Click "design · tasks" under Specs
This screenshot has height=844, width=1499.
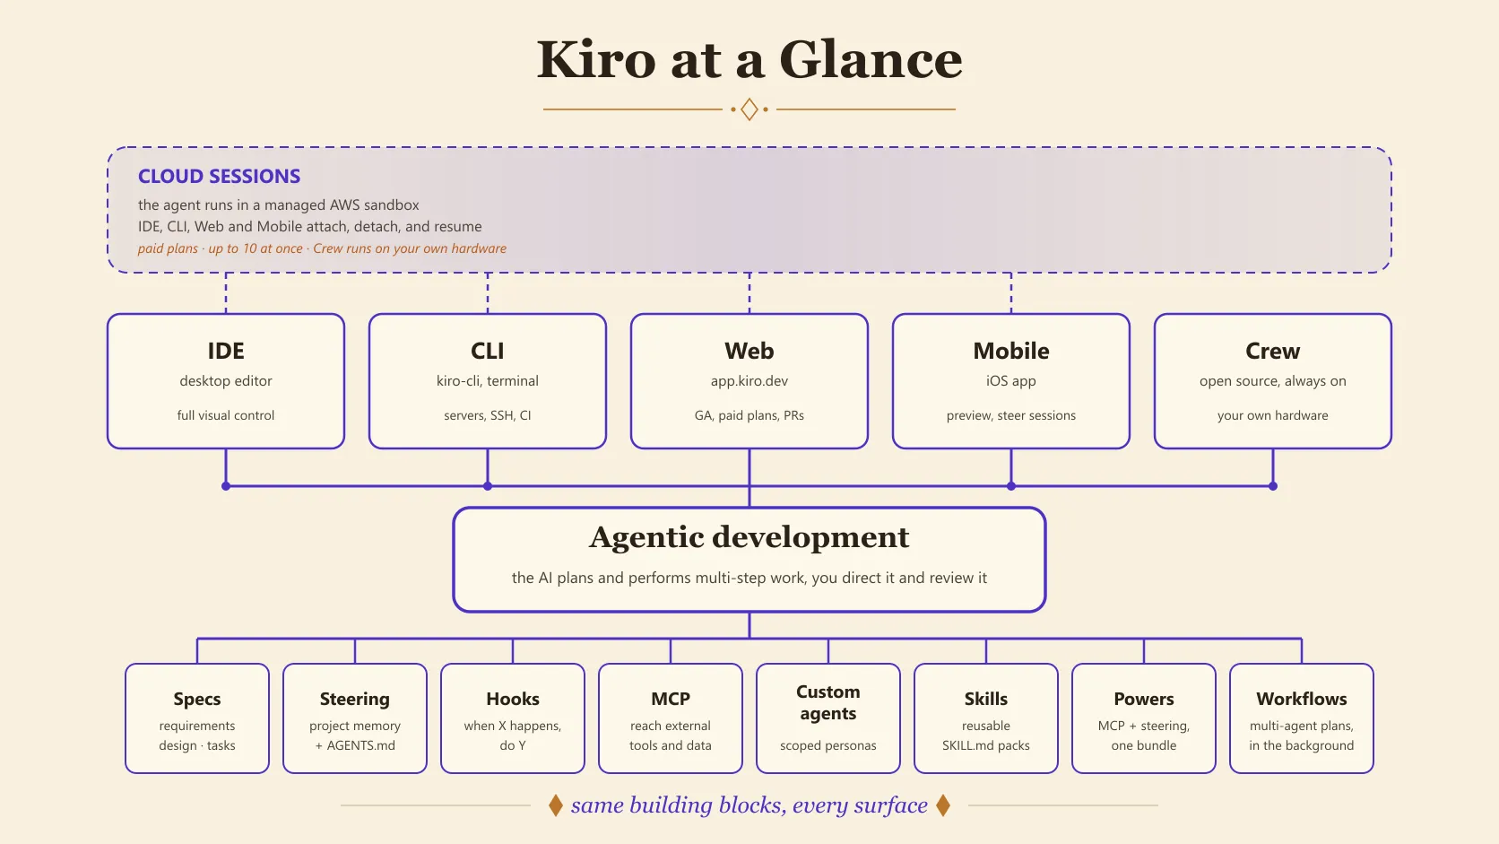coord(197,745)
